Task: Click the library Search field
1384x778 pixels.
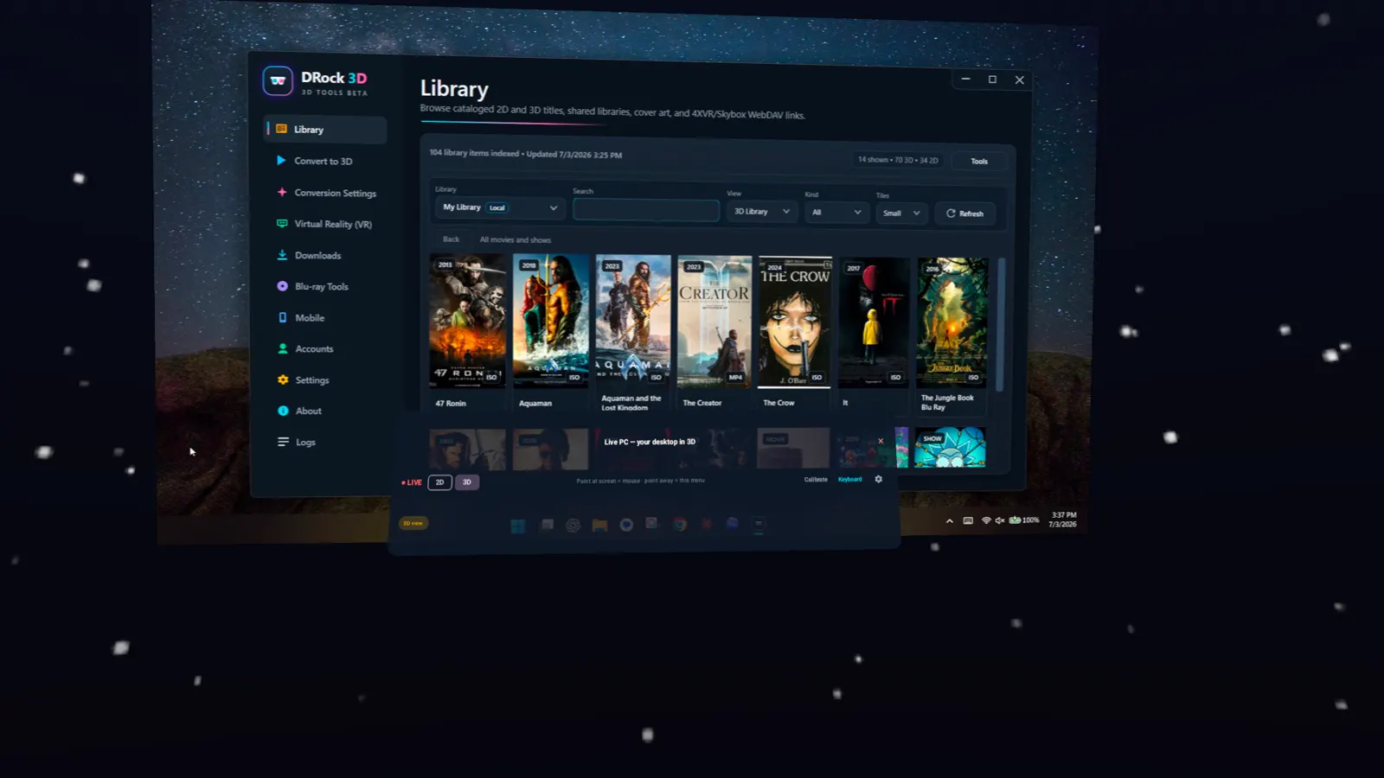Action: (x=646, y=210)
